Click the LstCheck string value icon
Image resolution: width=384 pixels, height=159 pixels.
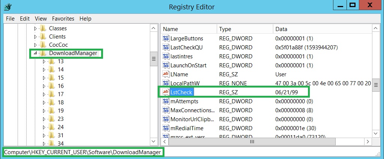166,92
